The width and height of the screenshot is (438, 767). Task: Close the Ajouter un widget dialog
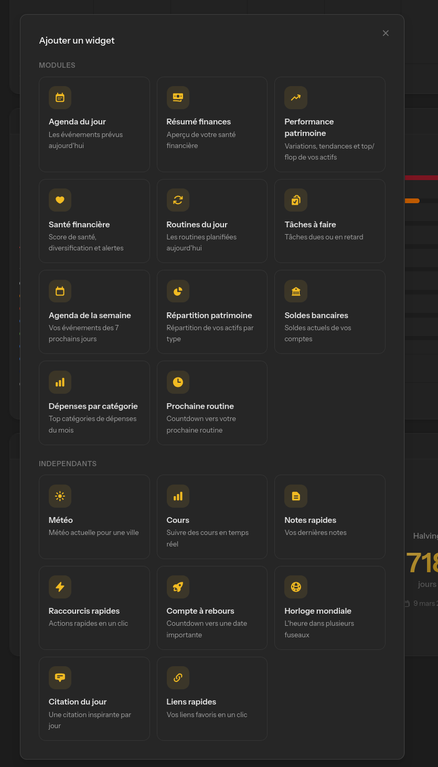[386, 33]
